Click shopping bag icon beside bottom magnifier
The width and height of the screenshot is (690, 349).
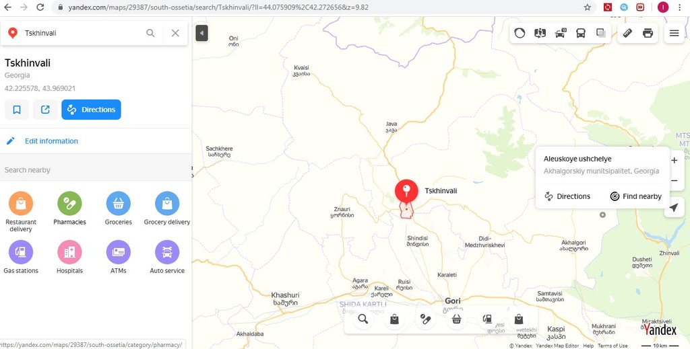[x=394, y=319]
